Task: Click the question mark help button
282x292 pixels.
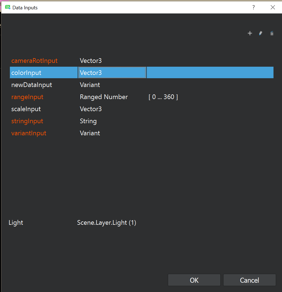Action: coord(253,7)
